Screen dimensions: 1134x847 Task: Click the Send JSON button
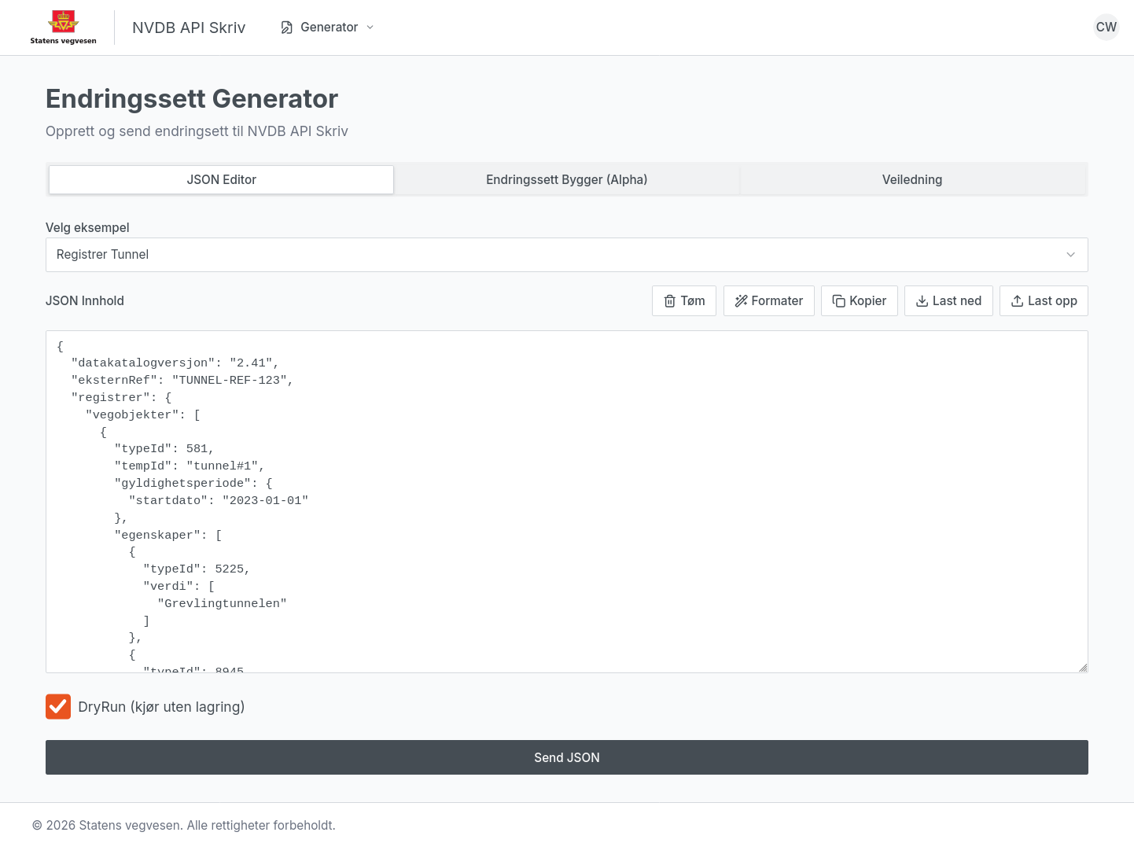click(567, 757)
